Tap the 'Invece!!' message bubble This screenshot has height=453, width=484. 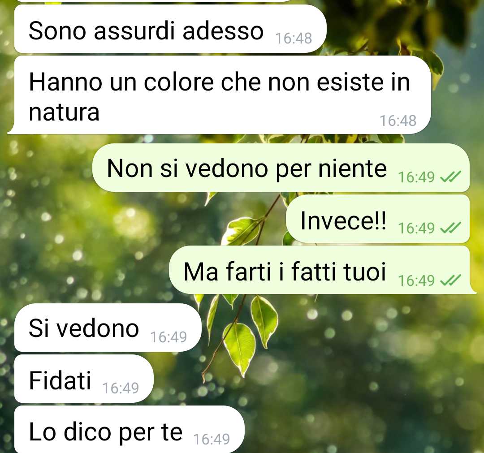(378, 219)
